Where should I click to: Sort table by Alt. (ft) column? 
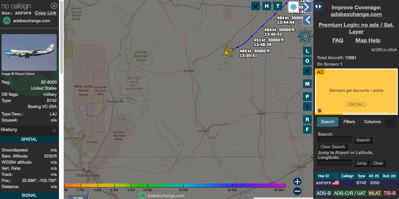point(373,176)
